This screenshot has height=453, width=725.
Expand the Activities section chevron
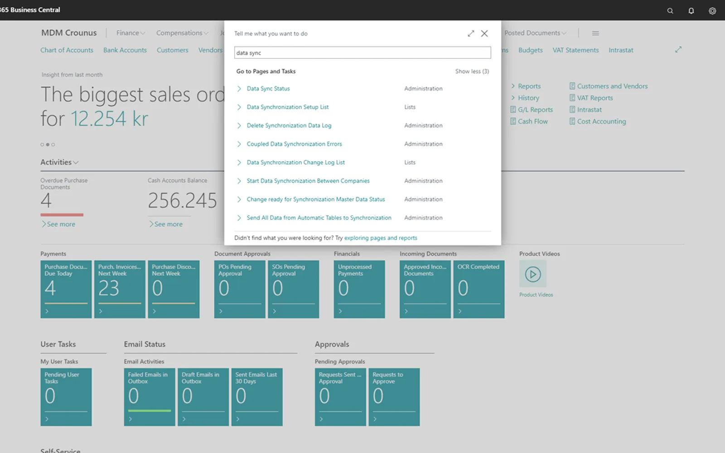[76, 163]
